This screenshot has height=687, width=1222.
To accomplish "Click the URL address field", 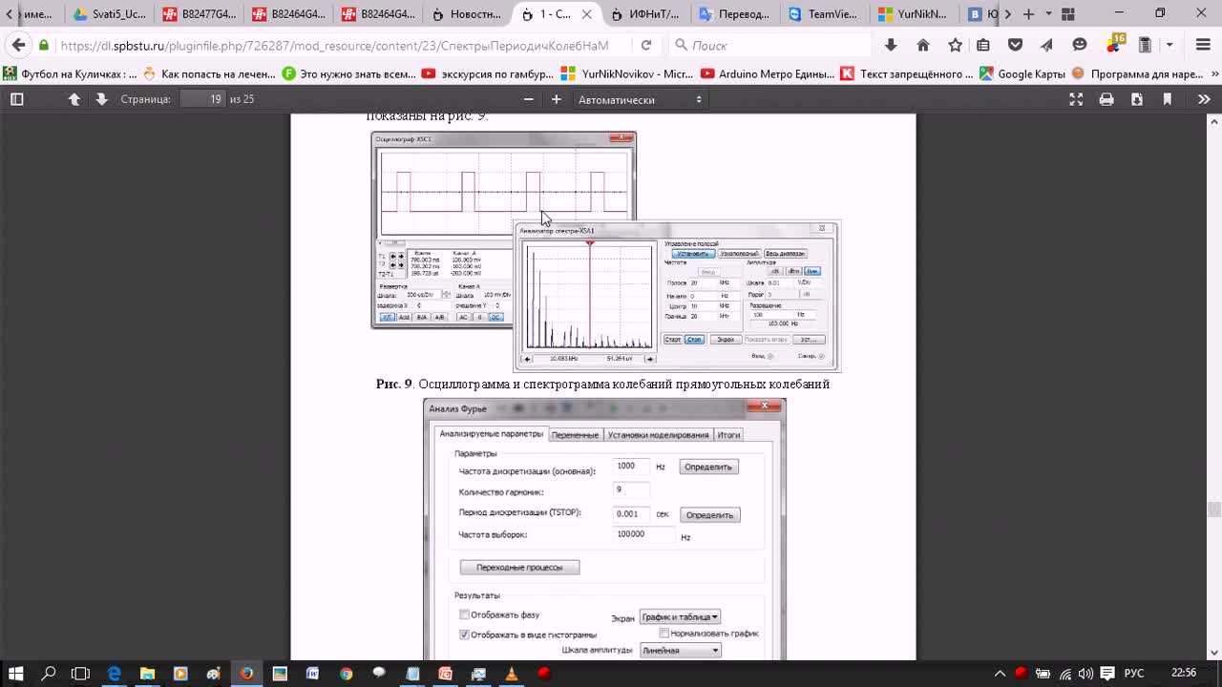I will [334, 45].
